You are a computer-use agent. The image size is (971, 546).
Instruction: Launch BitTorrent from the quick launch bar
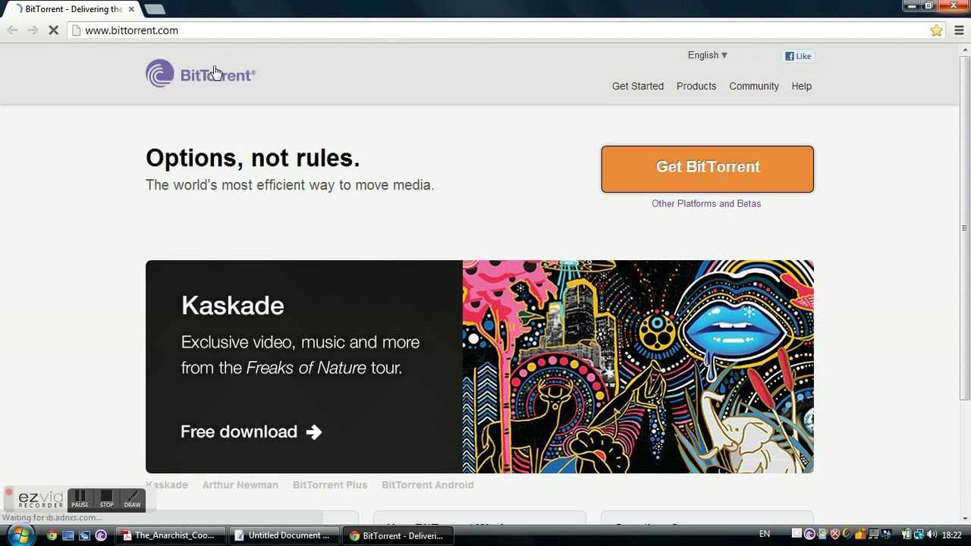(101, 535)
